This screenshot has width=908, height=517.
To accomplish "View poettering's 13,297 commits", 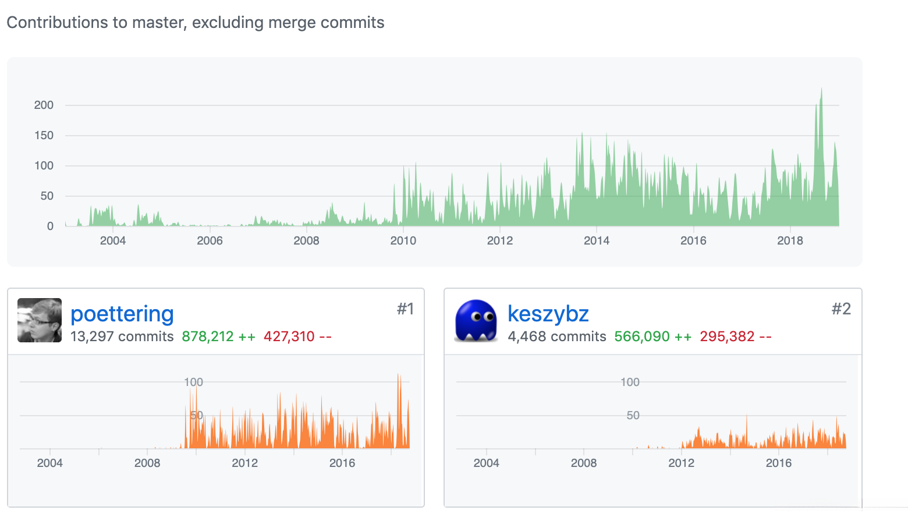I will click(122, 337).
